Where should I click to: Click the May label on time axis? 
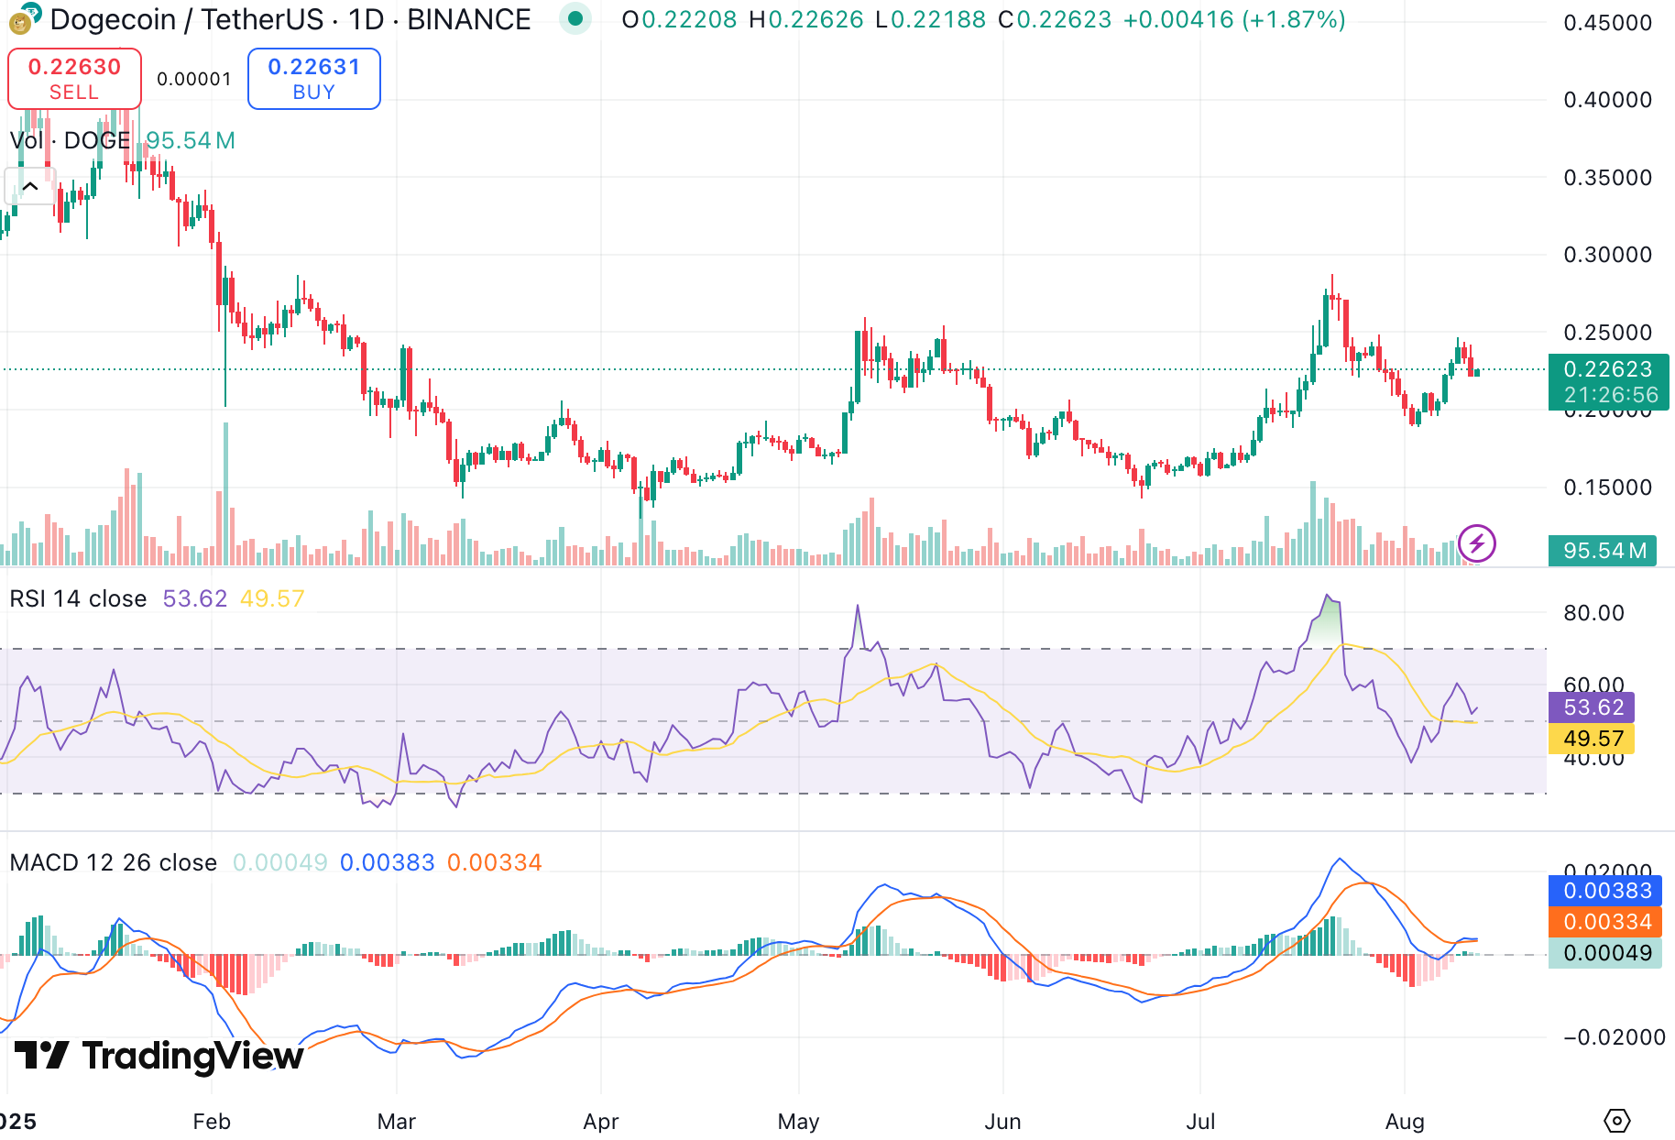pos(798,1122)
